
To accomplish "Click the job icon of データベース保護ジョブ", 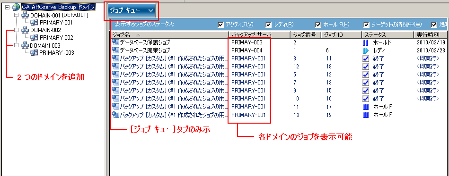I will pos(115,42).
